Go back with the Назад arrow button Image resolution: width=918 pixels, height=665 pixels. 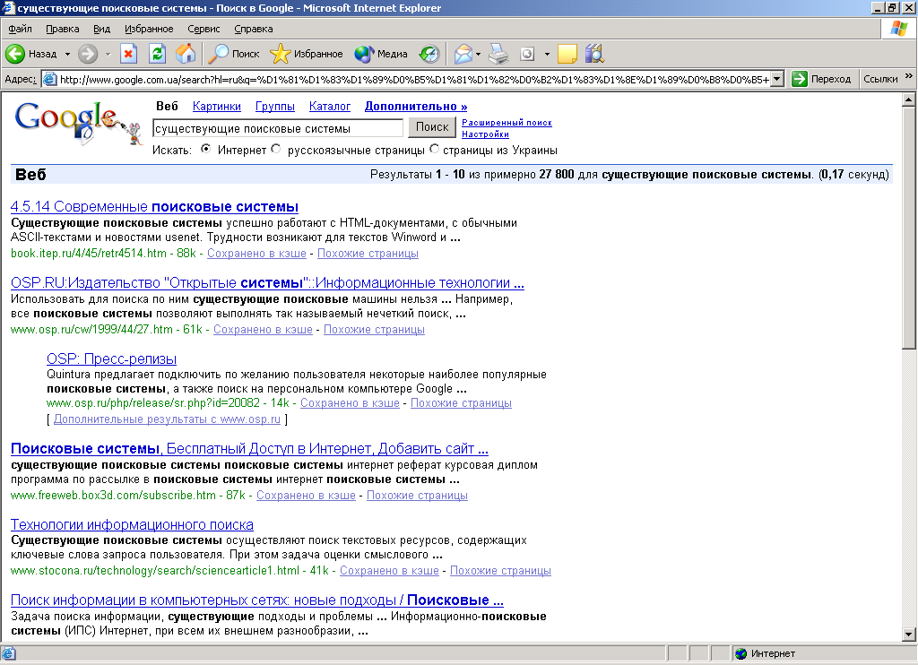[31, 54]
